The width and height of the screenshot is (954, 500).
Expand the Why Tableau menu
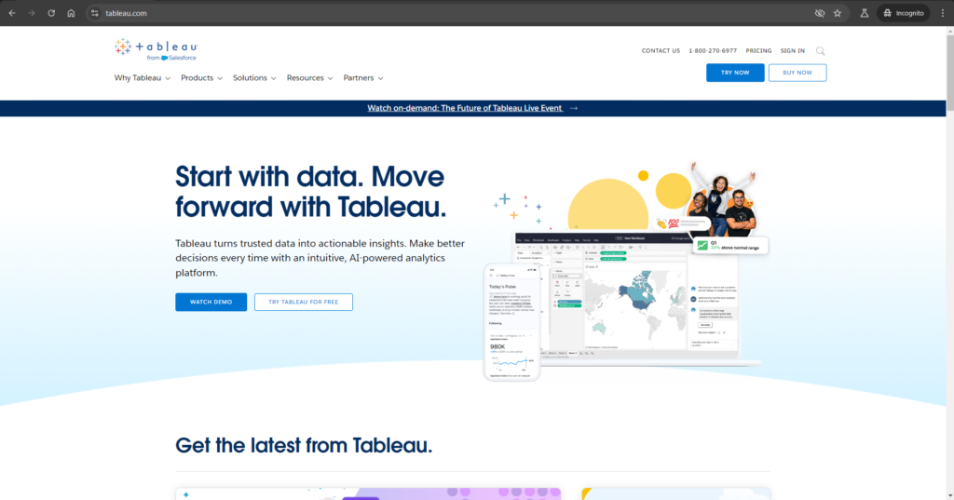coord(143,78)
